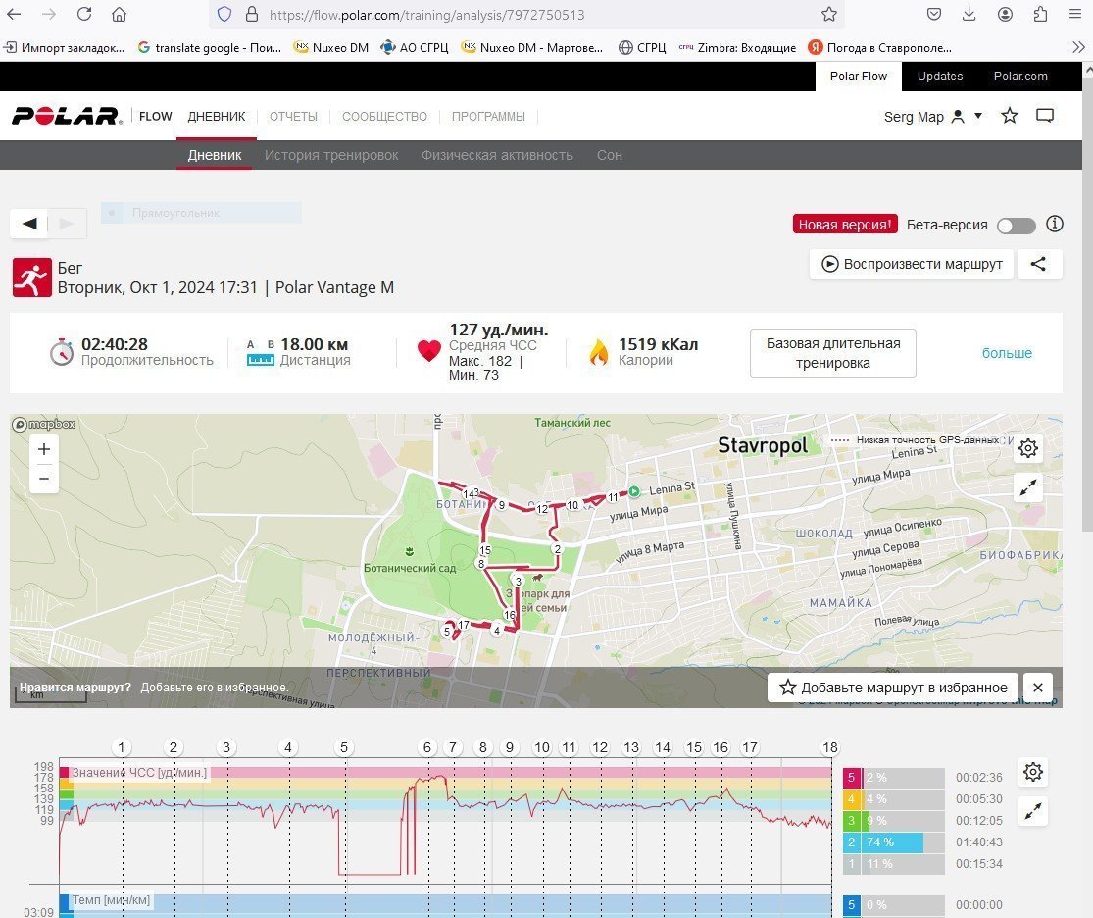This screenshot has height=918, width=1093.
Task: Reload the page with refresh icon
Action: 84,14
